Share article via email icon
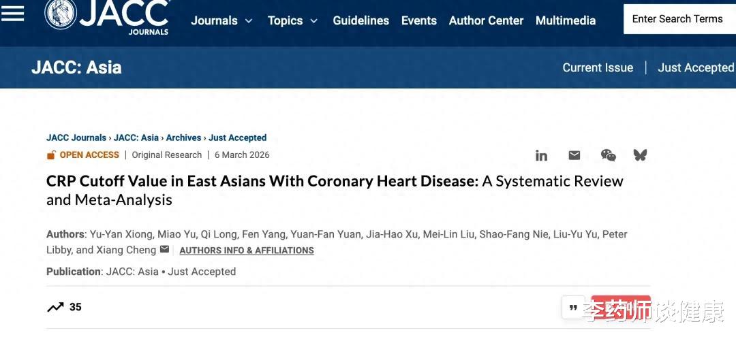The image size is (736, 339). [574, 155]
